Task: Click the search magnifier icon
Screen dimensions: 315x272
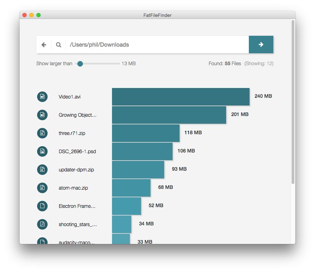Action: click(x=58, y=45)
